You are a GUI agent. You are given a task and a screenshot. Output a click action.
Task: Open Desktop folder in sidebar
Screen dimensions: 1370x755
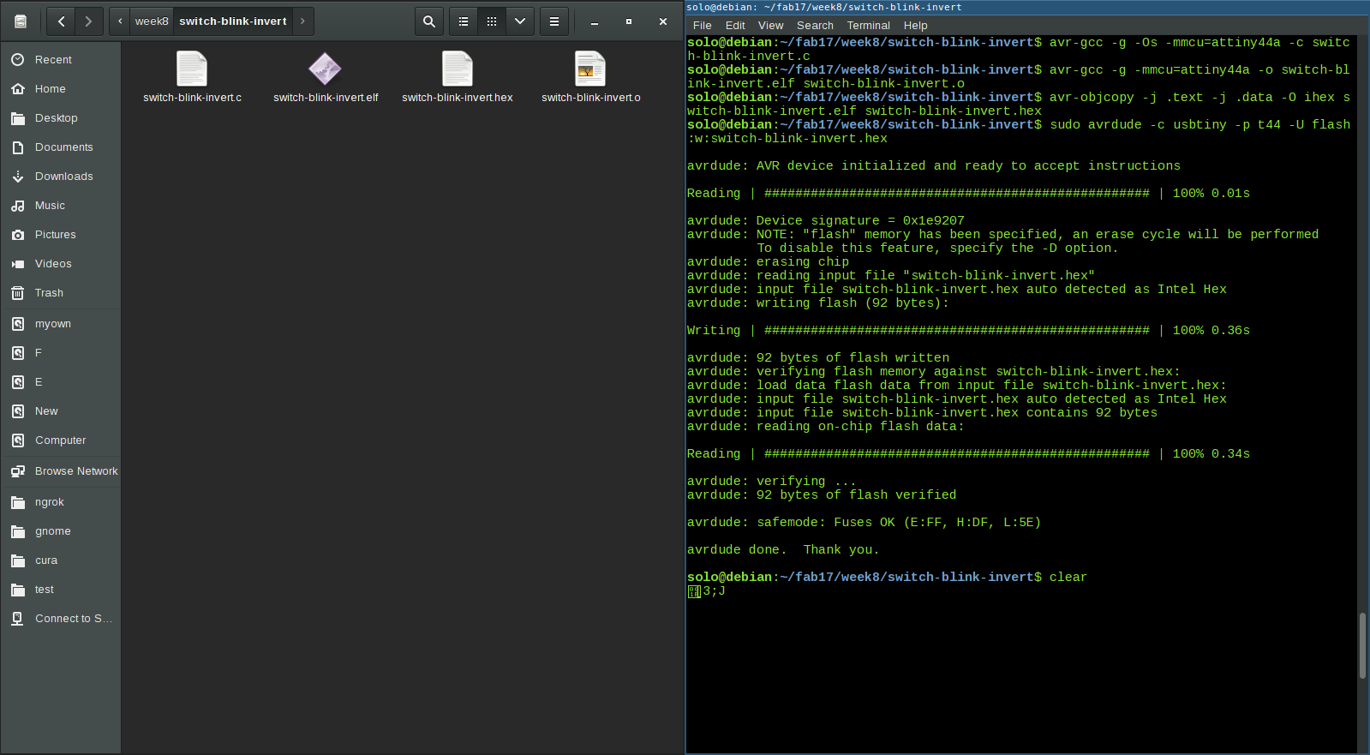(60, 118)
